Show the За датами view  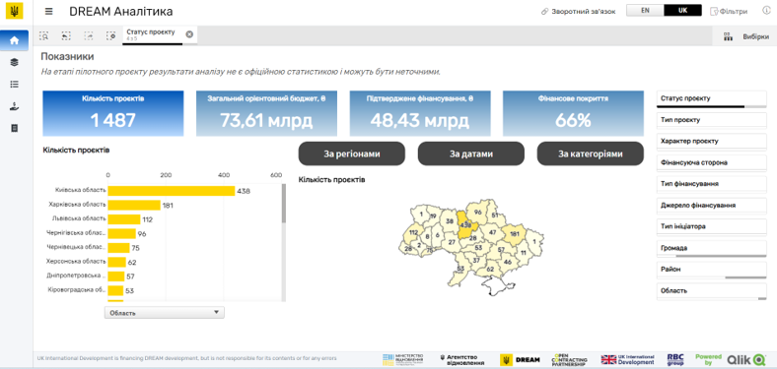471,154
